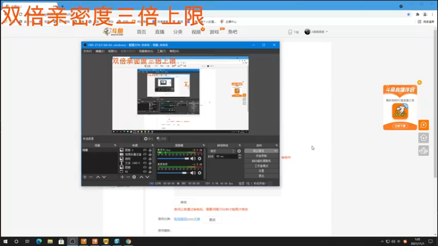
Task: Adjust the desktop audio volume slider
Action: 173,173
